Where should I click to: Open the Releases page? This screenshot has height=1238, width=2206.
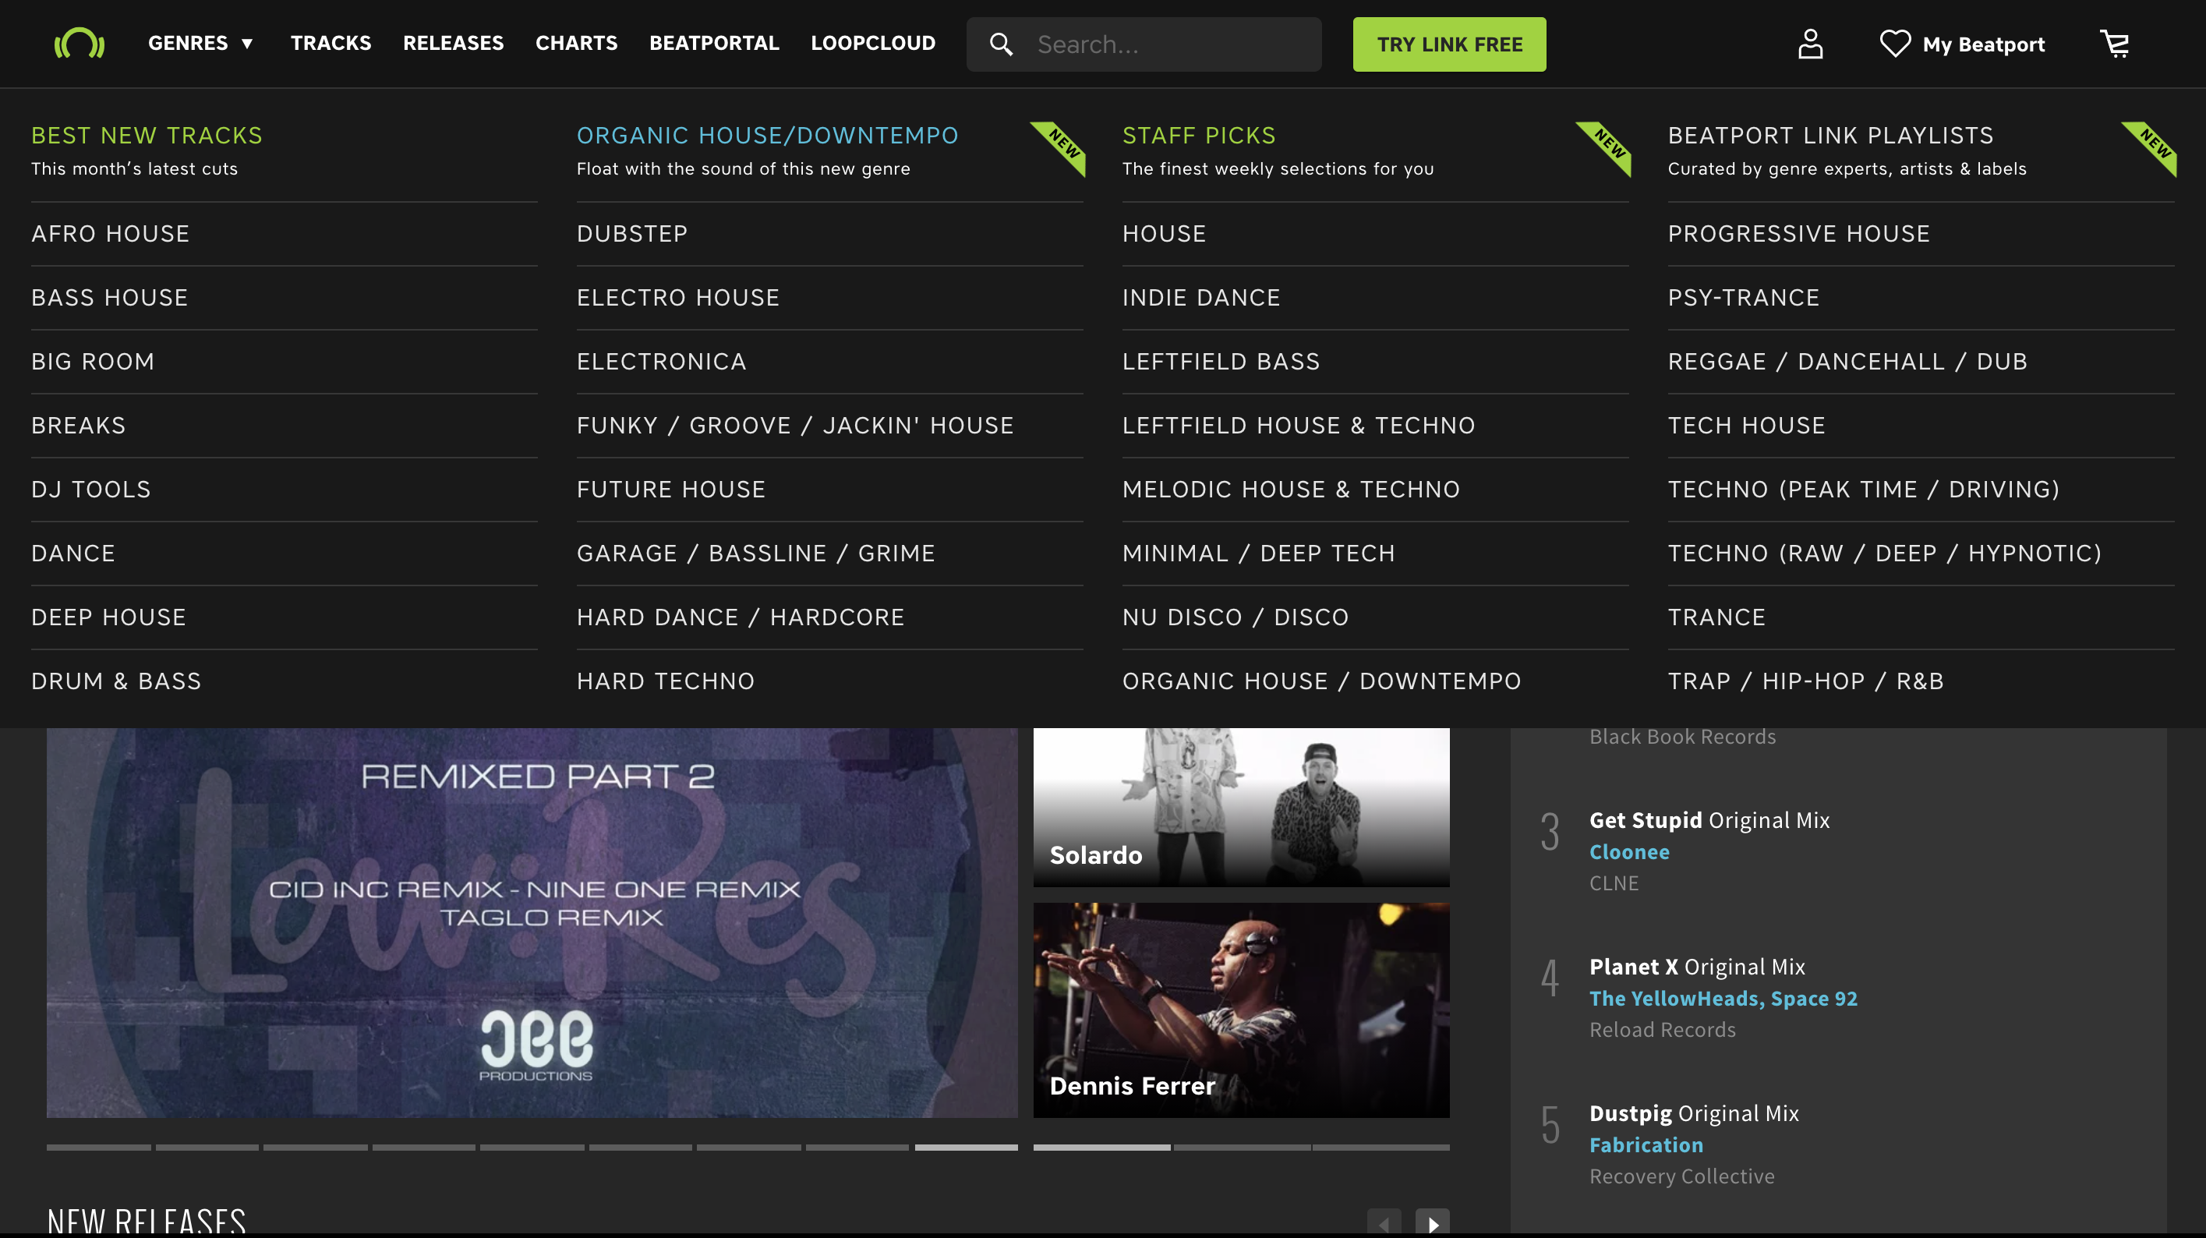[453, 43]
